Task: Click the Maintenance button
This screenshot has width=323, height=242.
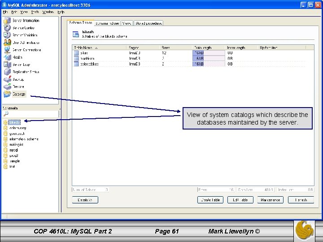Action: pos(270,200)
